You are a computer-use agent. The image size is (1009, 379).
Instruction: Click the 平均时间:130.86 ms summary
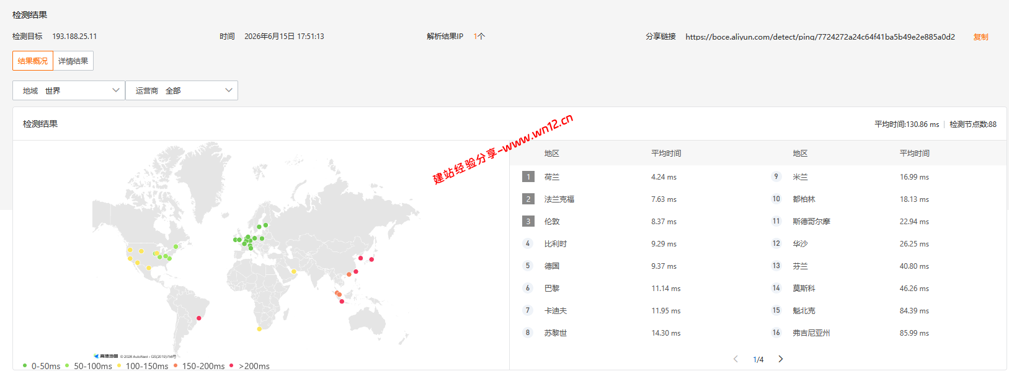pos(907,124)
